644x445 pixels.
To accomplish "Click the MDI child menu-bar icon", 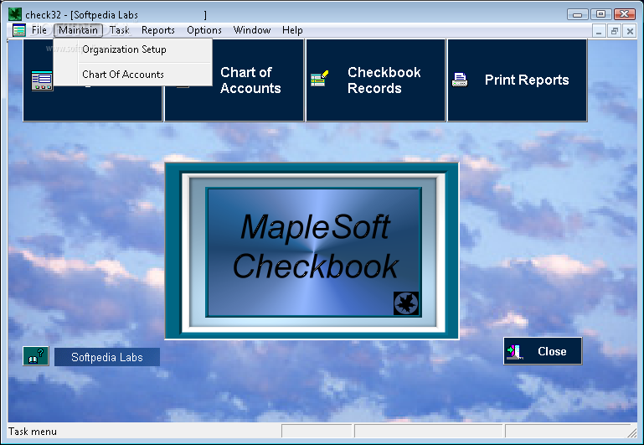I will click(x=19, y=30).
